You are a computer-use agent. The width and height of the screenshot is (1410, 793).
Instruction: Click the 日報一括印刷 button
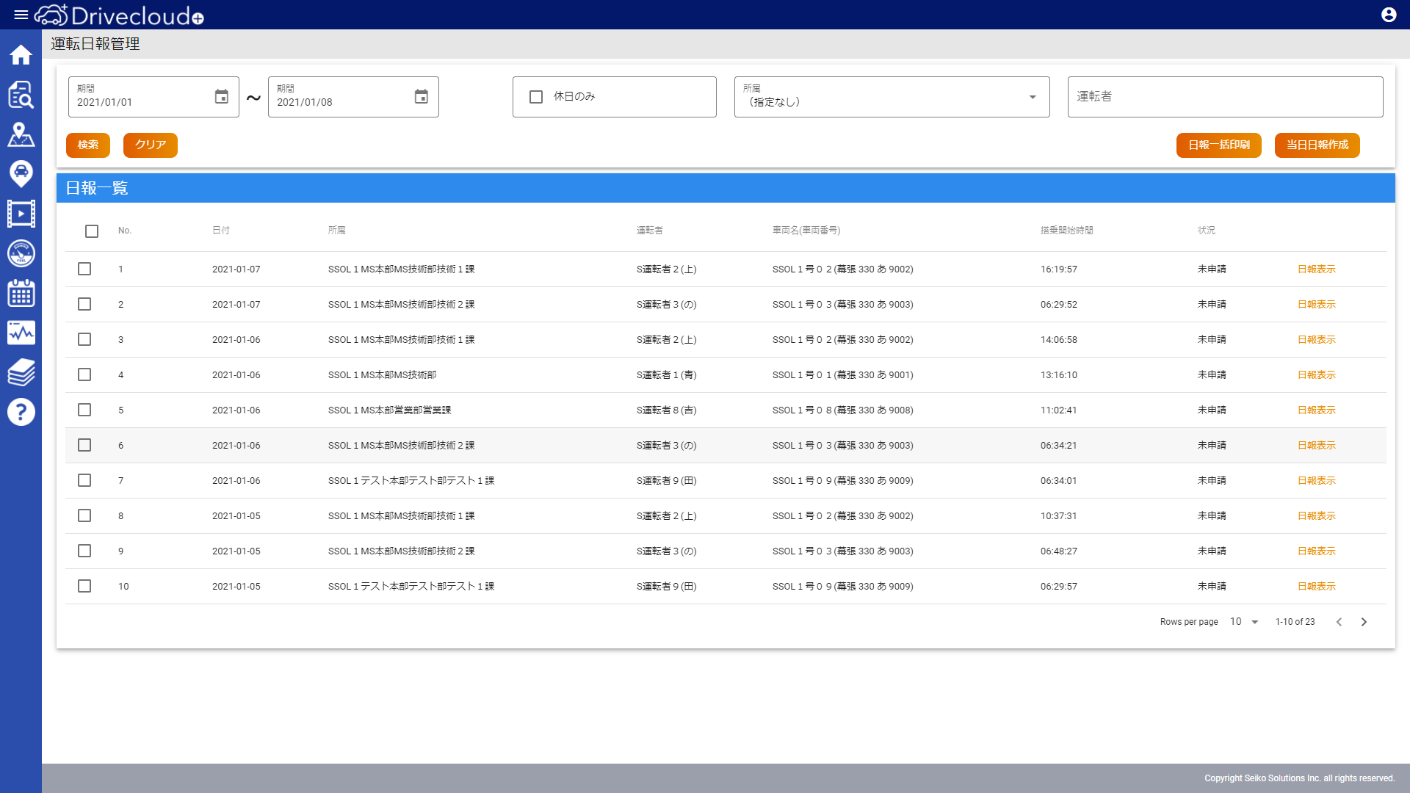coord(1219,145)
